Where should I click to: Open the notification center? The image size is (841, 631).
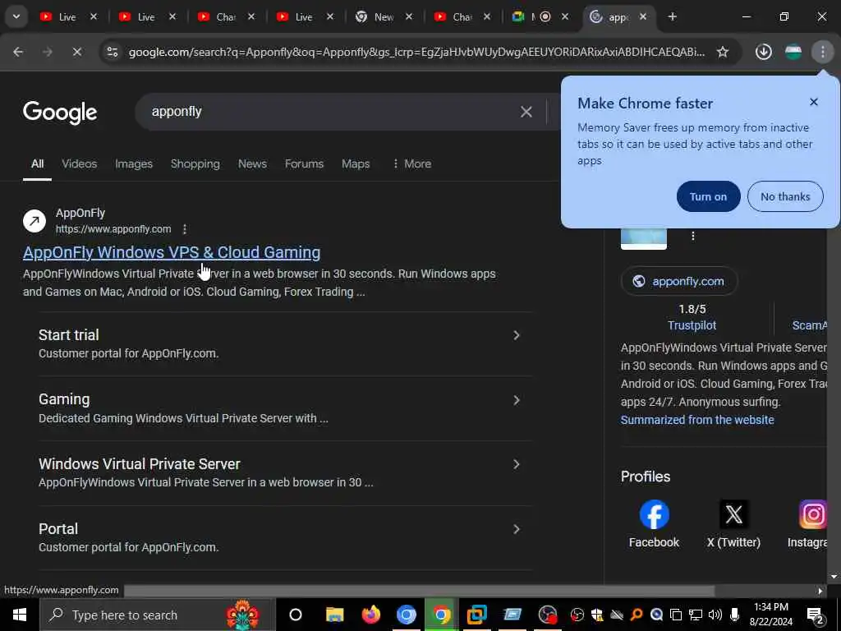click(x=816, y=615)
